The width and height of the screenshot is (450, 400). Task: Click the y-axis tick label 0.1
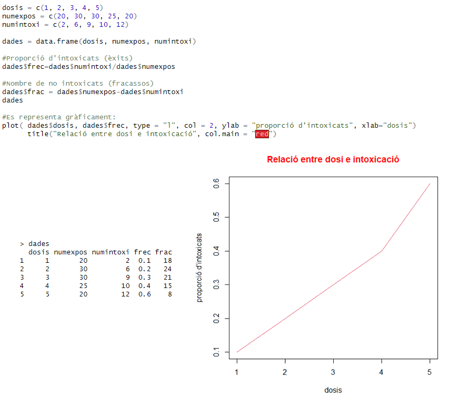point(216,352)
